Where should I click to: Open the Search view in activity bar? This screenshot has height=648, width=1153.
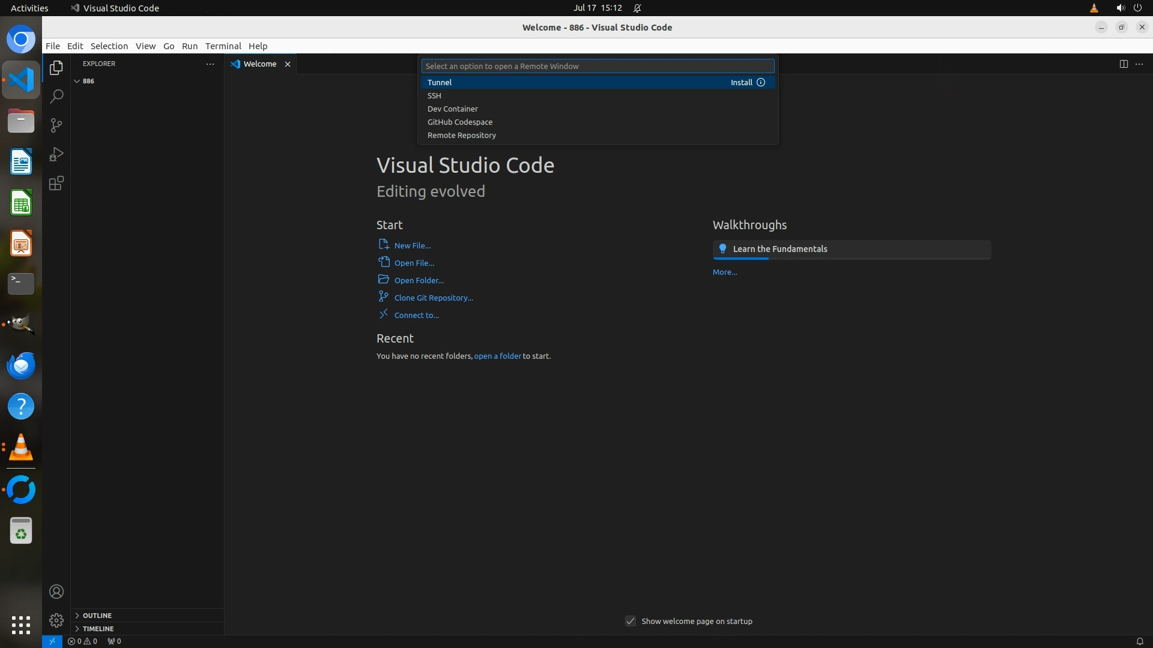56,97
